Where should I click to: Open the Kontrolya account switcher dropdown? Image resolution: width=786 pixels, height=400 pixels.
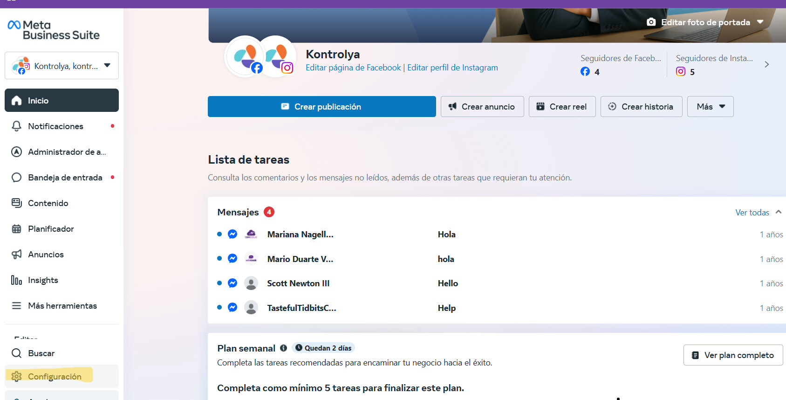62,66
